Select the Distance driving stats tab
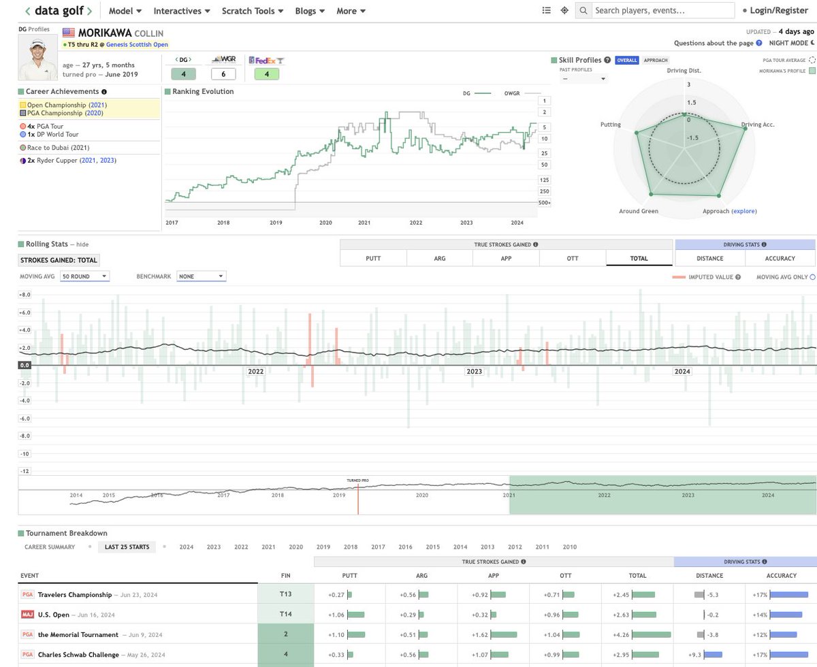 710,258
